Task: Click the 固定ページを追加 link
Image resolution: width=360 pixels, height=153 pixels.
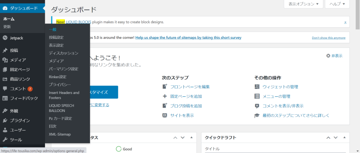Action: 186,96
